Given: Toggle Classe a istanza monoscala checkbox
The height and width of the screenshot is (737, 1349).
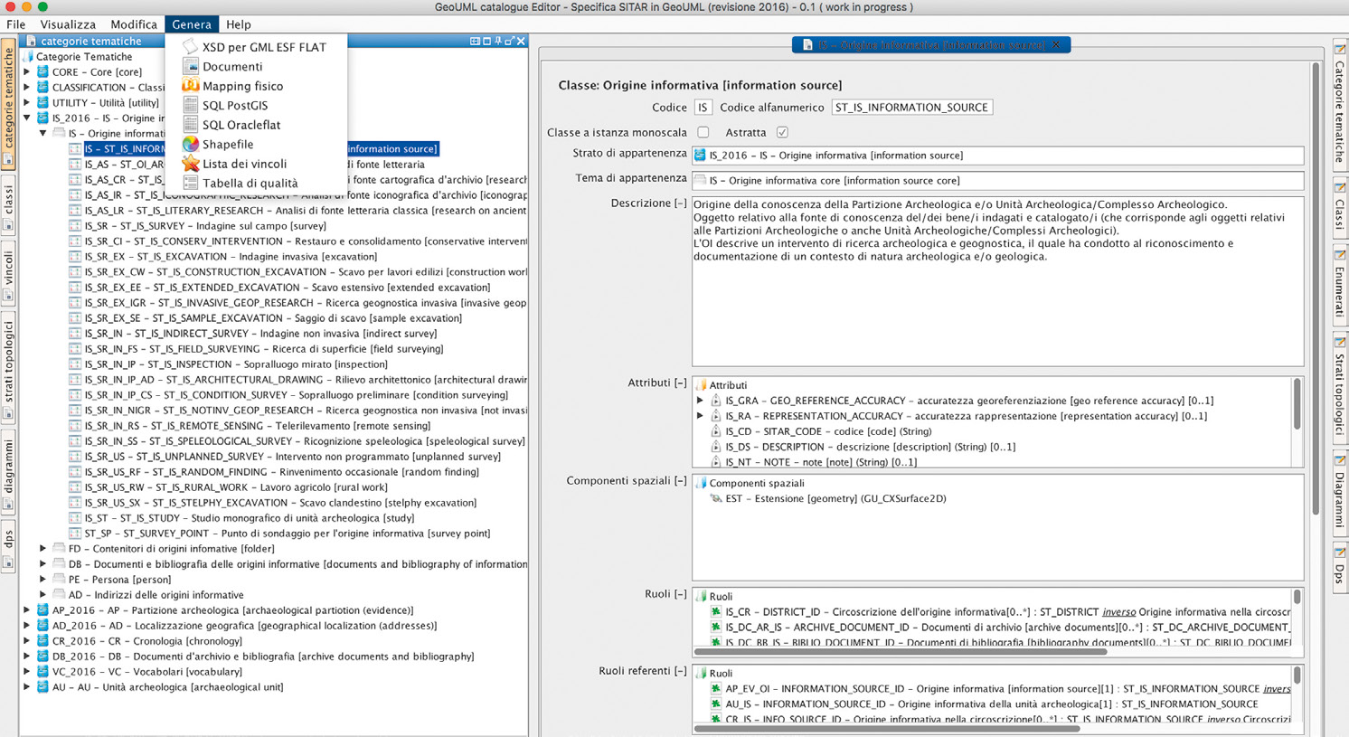Looking at the screenshot, I should pos(703,132).
